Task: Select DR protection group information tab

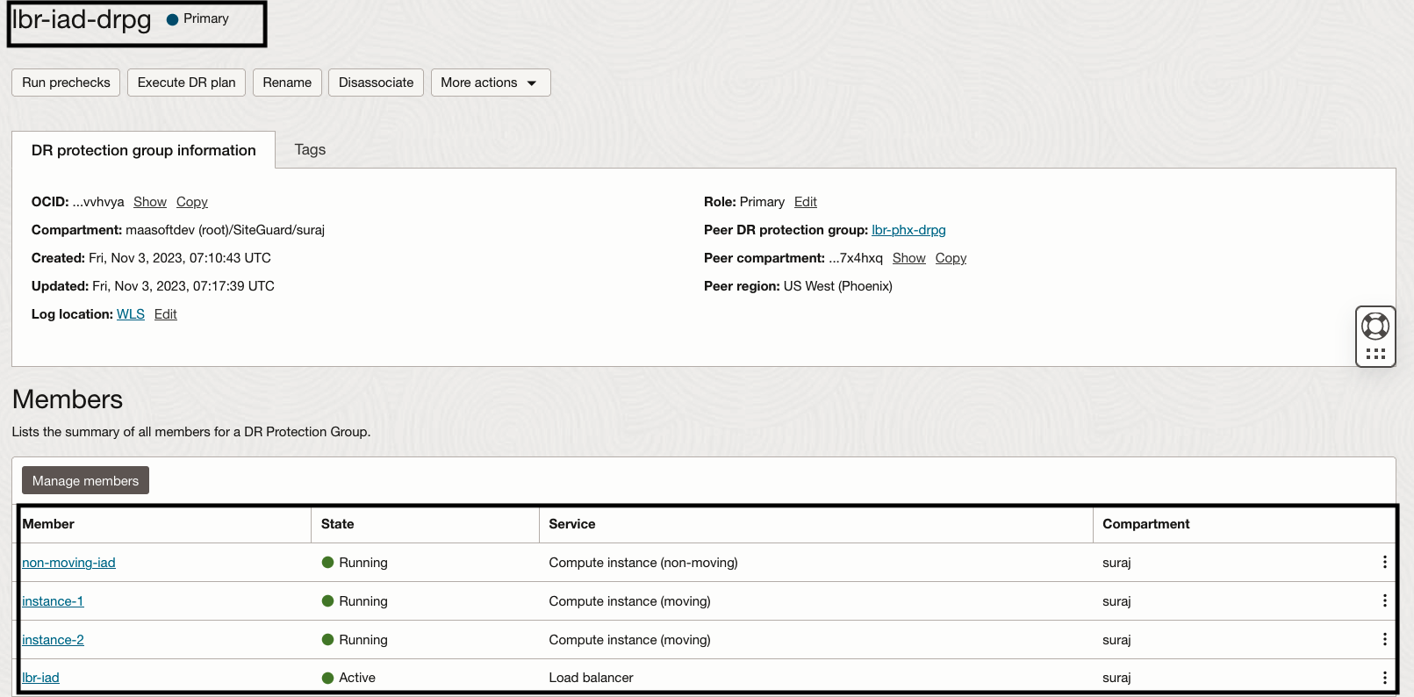Action: (144, 150)
